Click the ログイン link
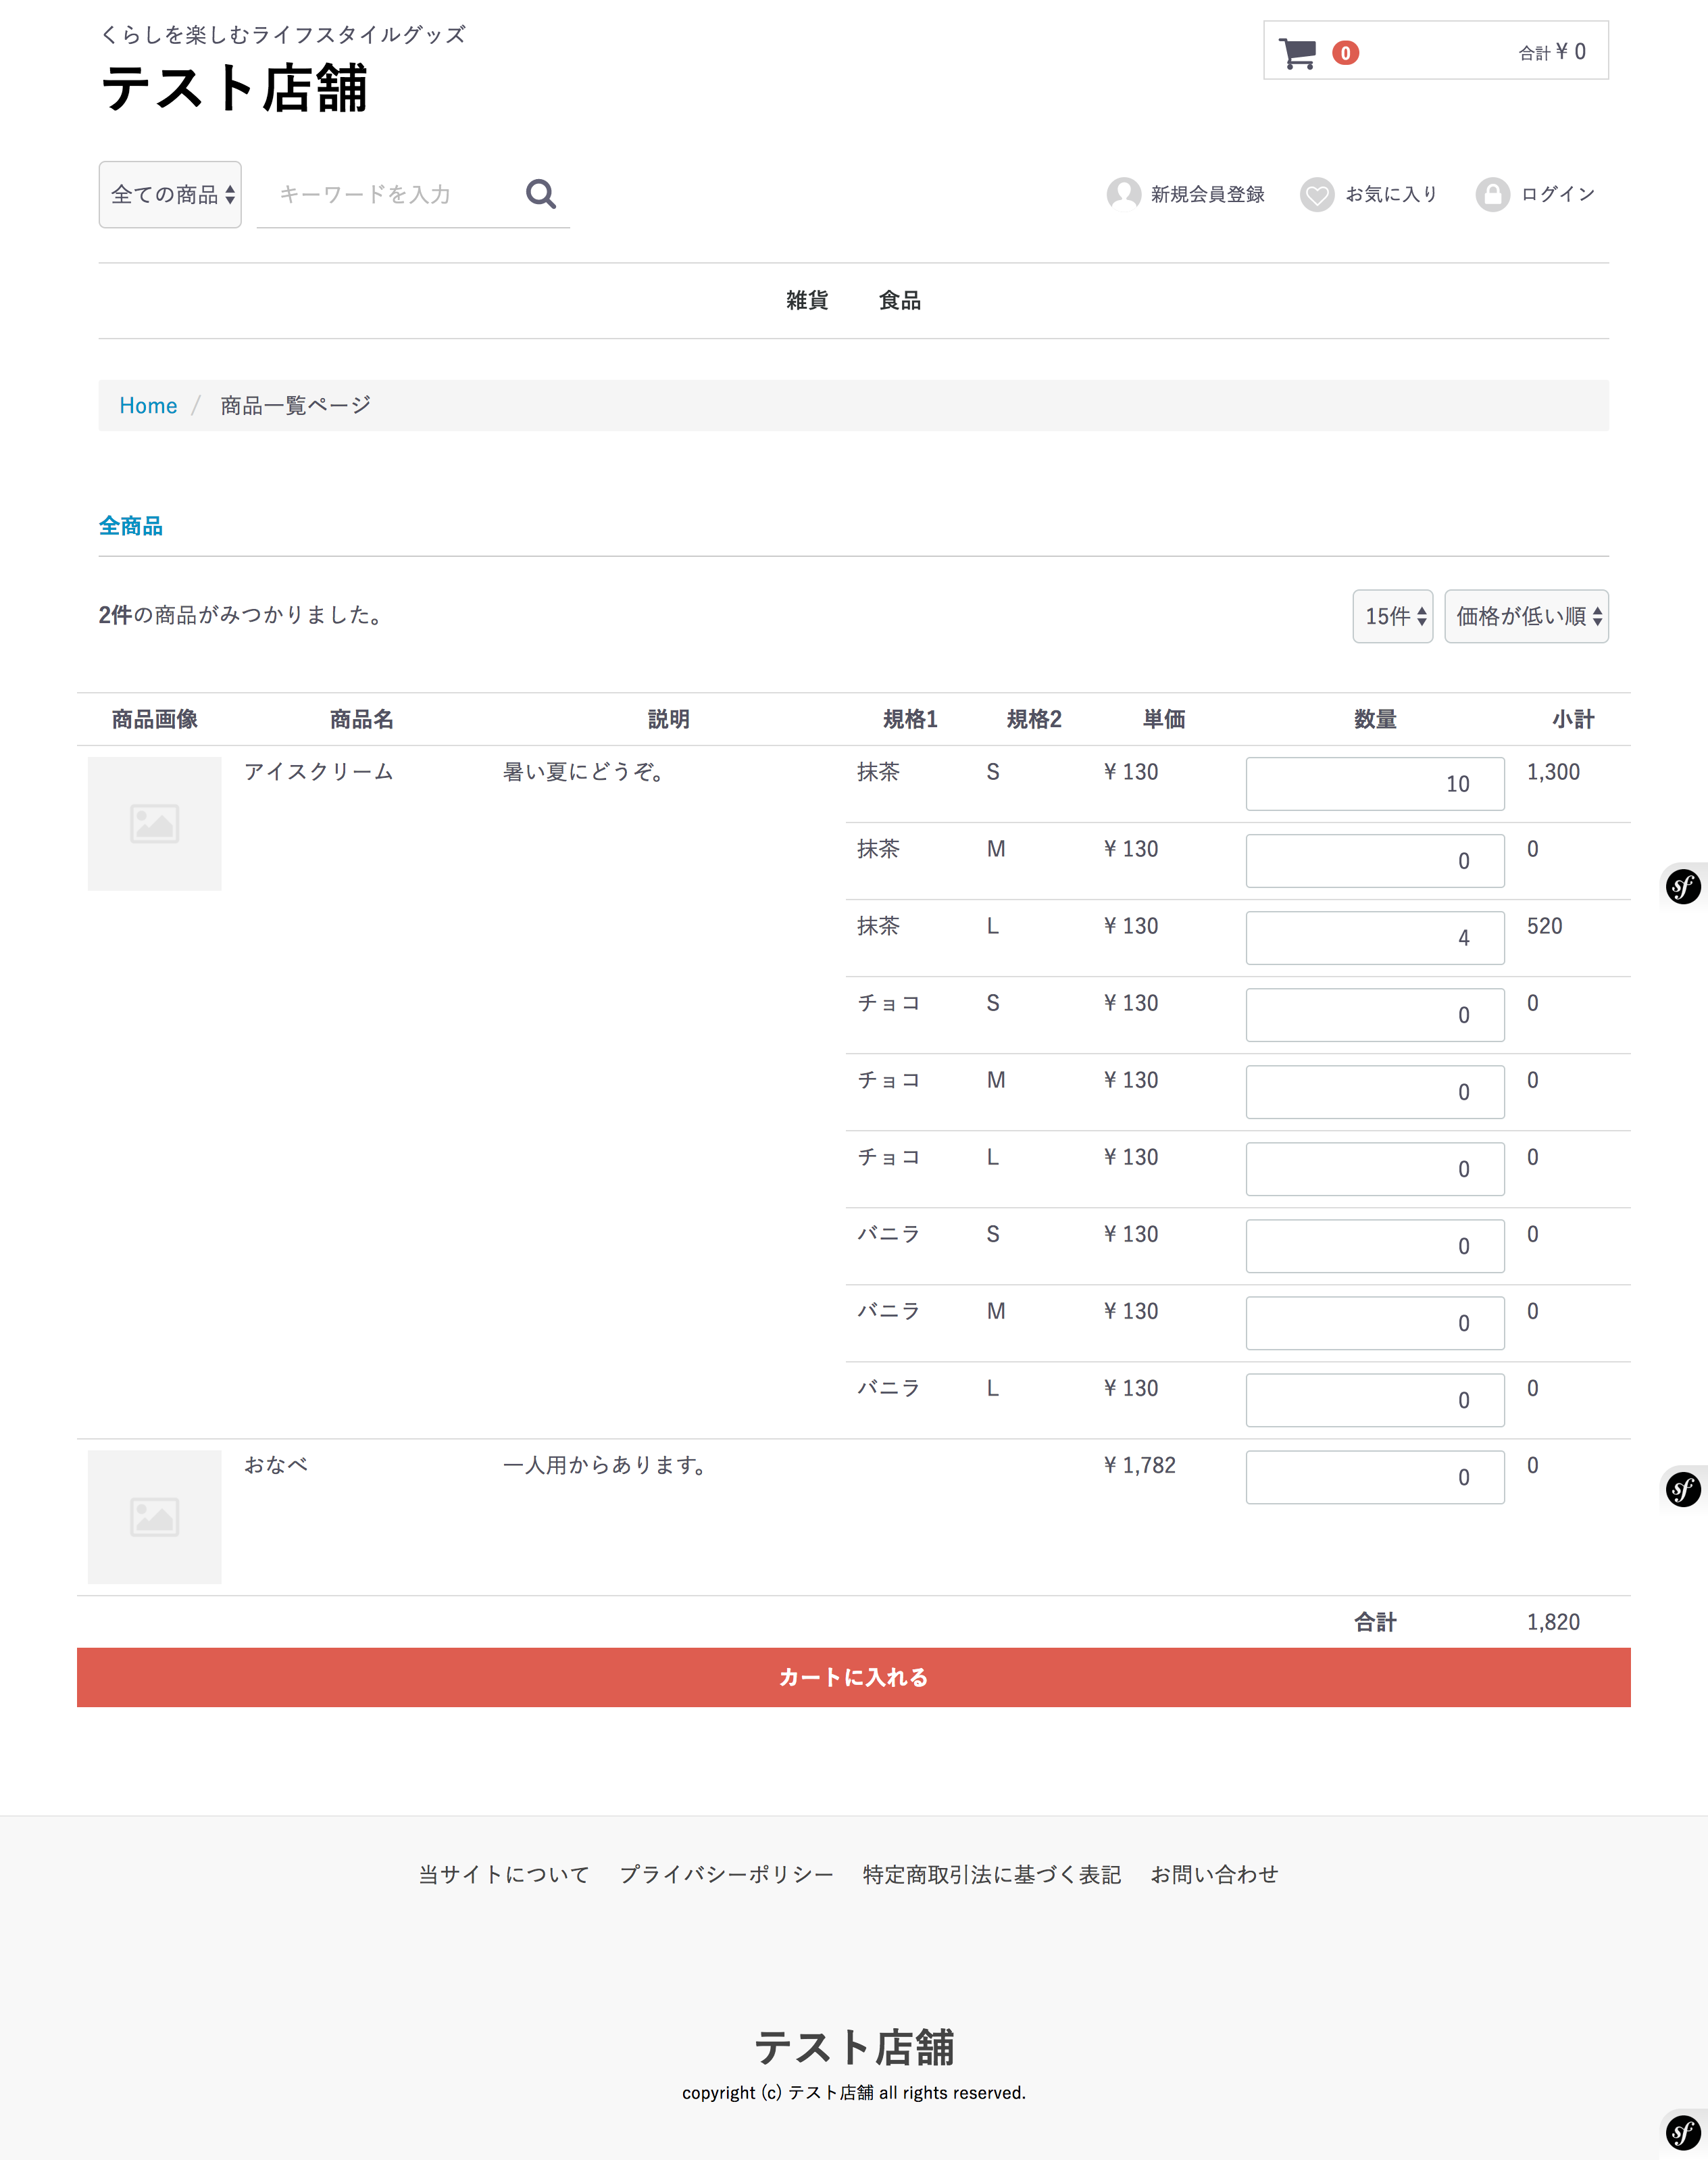The width and height of the screenshot is (1708, 2160). (1557, 194)
